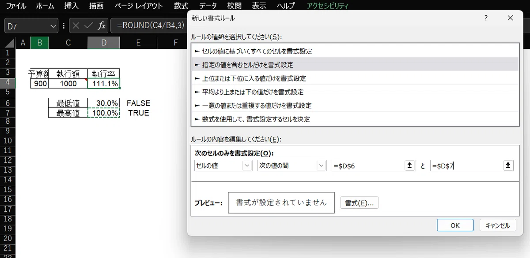Select rule type セルの値に基づいてすべてのセルを書式設定
This screenshot has width=530, height=258.
tap(356, 51)
